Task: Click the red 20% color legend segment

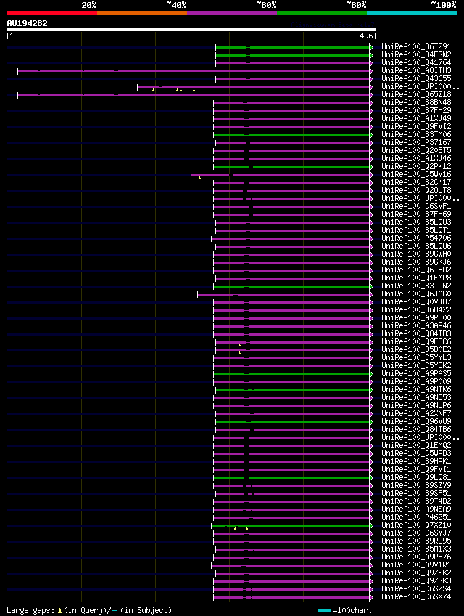Action: [x=52, y=13]
